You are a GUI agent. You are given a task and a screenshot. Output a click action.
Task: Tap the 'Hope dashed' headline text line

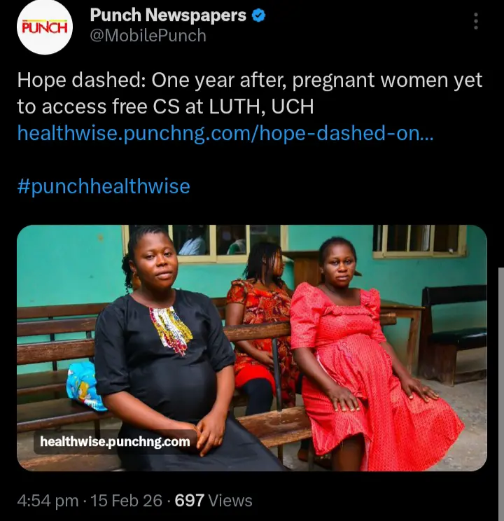pos(249,80)
